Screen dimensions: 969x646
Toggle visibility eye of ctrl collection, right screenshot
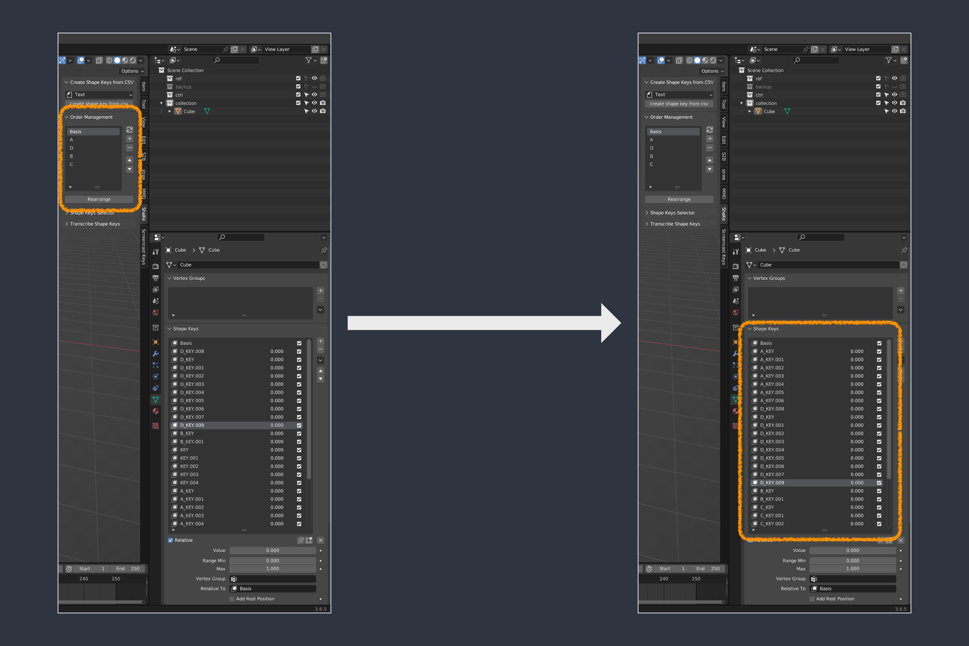click(894, 95)
